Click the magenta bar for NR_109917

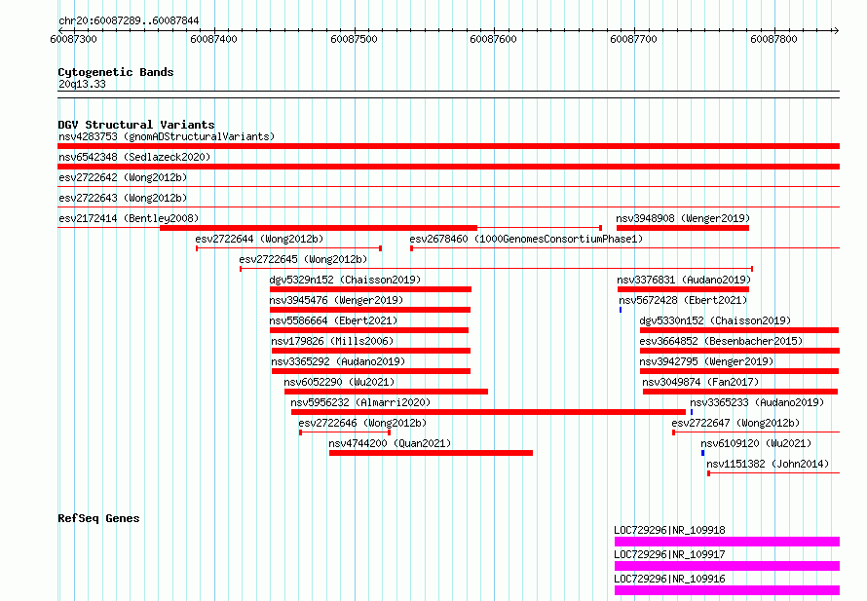(727, 566)
